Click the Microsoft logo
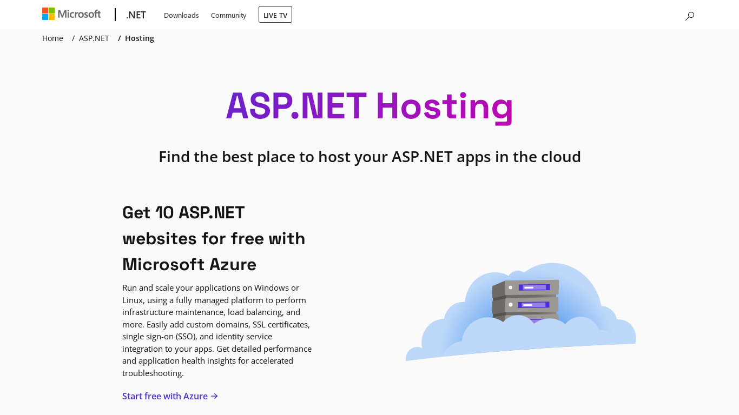The height and width of the screenshot is (415, 739). (x=71, y=14)
